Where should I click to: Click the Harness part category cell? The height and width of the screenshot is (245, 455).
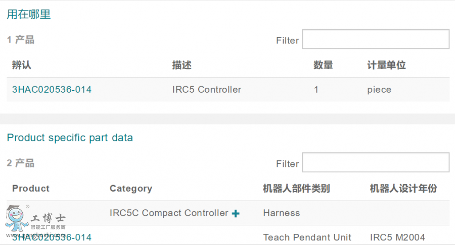pyautogui.click(x=282, y=213)
